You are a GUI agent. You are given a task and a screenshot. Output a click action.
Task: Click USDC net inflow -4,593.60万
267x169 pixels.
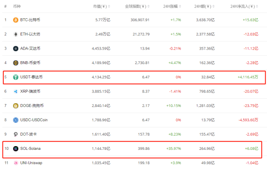coord(248,120)
